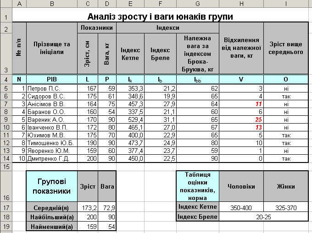Click the 'Групові показники' cell
Image resolution: width=312 pixels, height=233 pixels.
click(52, 186)
